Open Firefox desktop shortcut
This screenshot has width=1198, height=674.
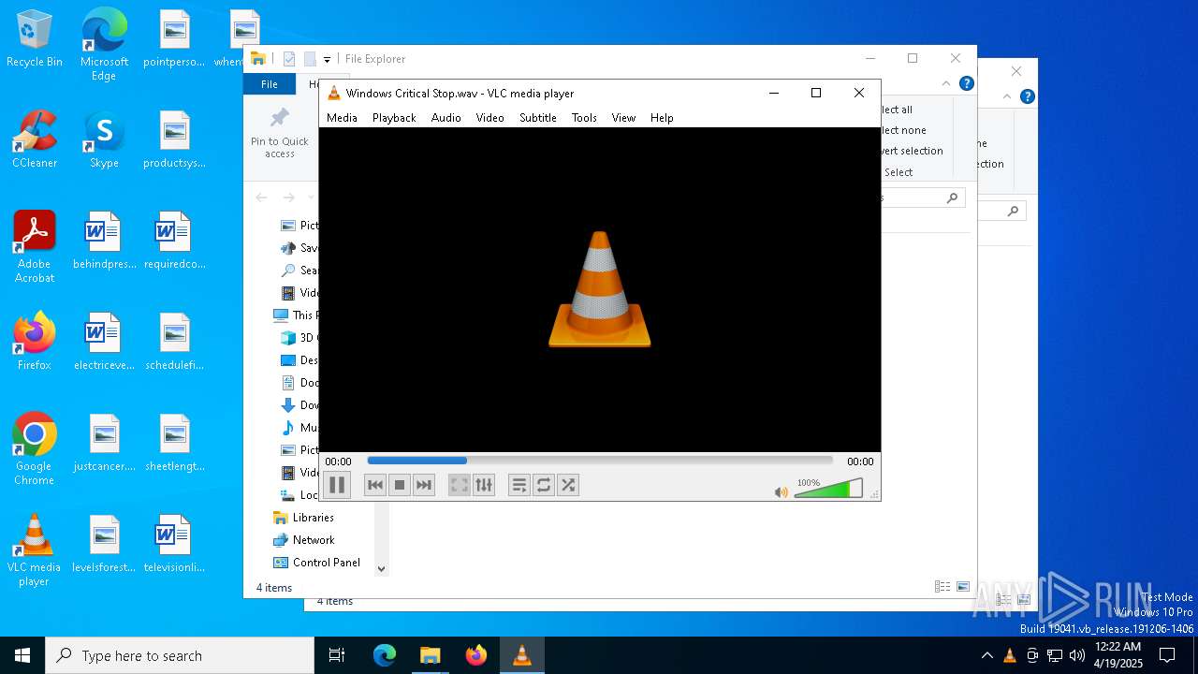pos(35,341)
